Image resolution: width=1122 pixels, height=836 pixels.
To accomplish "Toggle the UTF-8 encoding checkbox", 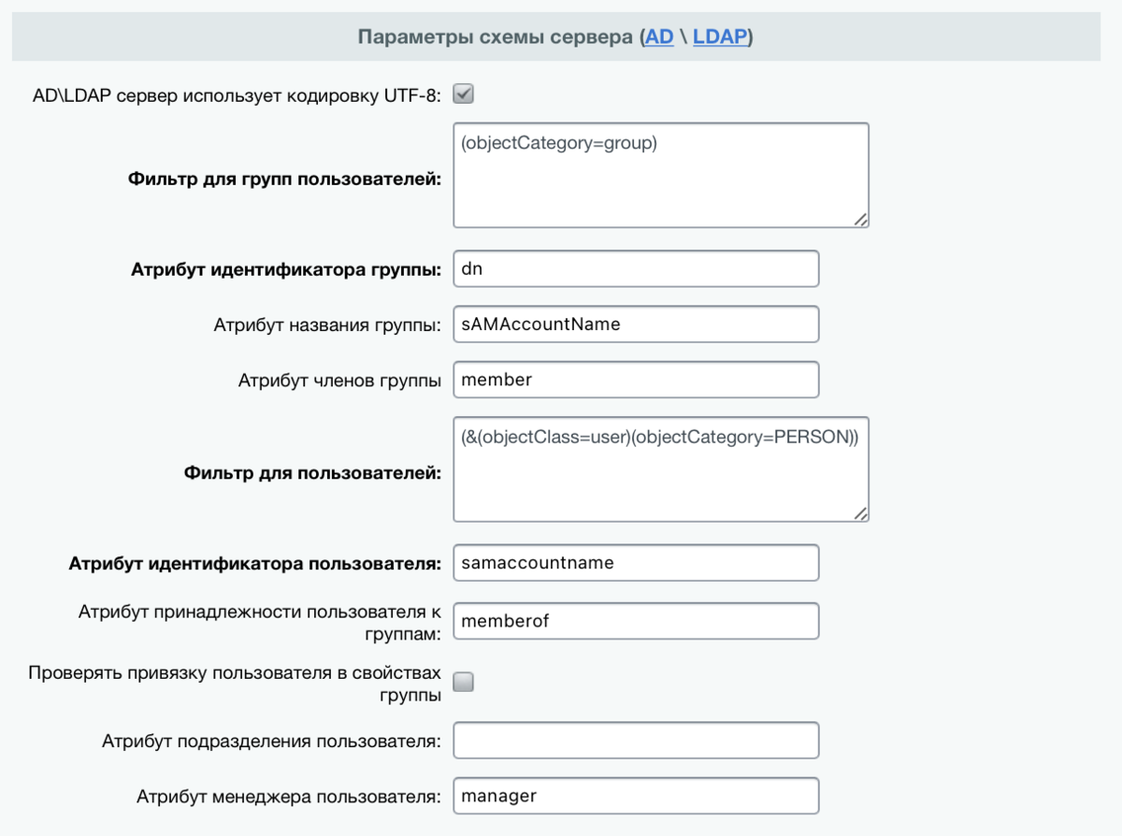I will coord(464,94).
